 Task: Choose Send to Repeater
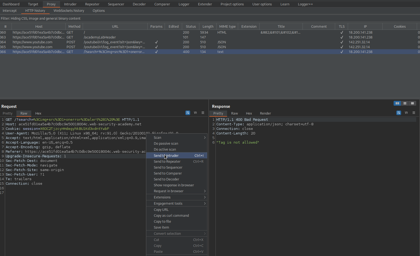pos(177,161)
